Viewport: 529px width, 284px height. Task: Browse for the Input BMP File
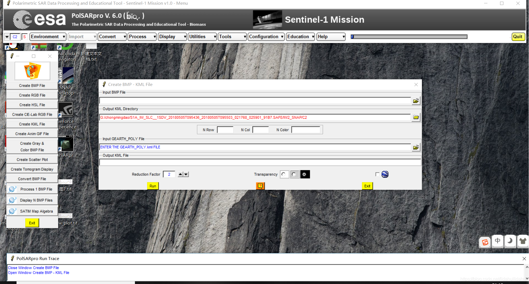click(x=416, y=101)
